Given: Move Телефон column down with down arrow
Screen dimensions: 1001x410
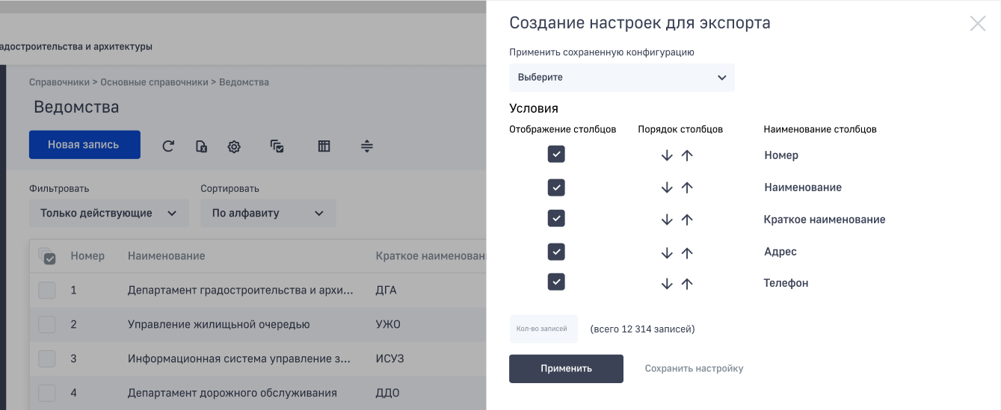Looking at the screenshot, I should coord(667,284).
